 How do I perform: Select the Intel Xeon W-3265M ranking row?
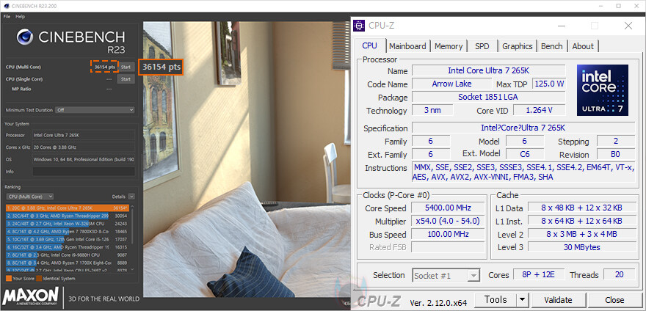coord(68,223)
